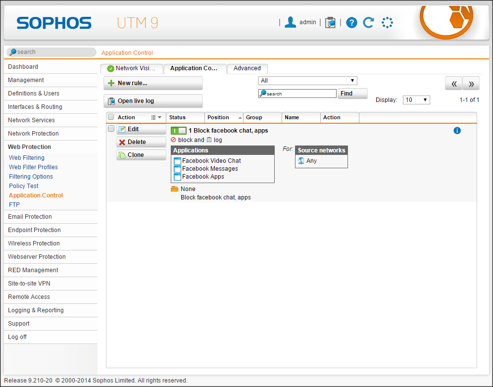Click the admin user icon

291,22
